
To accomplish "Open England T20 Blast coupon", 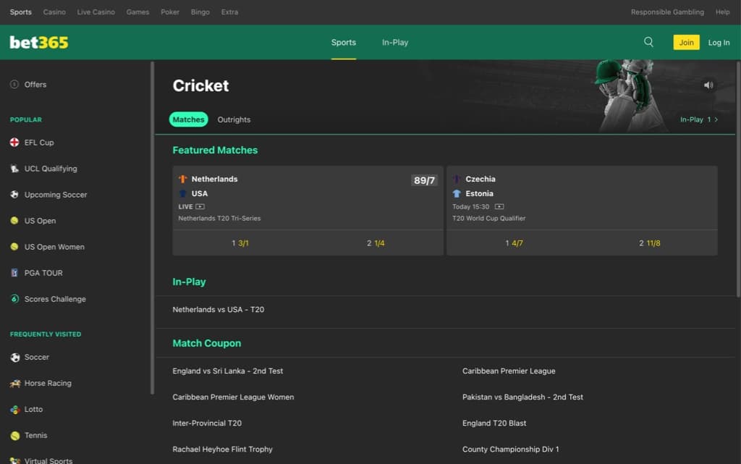I will pyautogui.click(x=494, y=423).
